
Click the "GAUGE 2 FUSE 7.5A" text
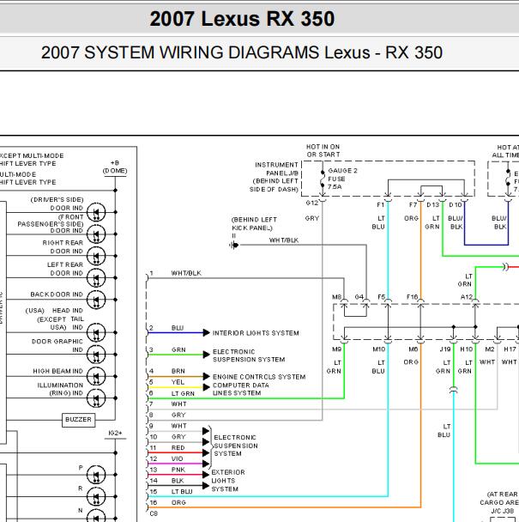point(342,179)
